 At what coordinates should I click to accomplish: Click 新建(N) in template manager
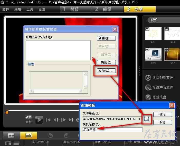point(106,38)
